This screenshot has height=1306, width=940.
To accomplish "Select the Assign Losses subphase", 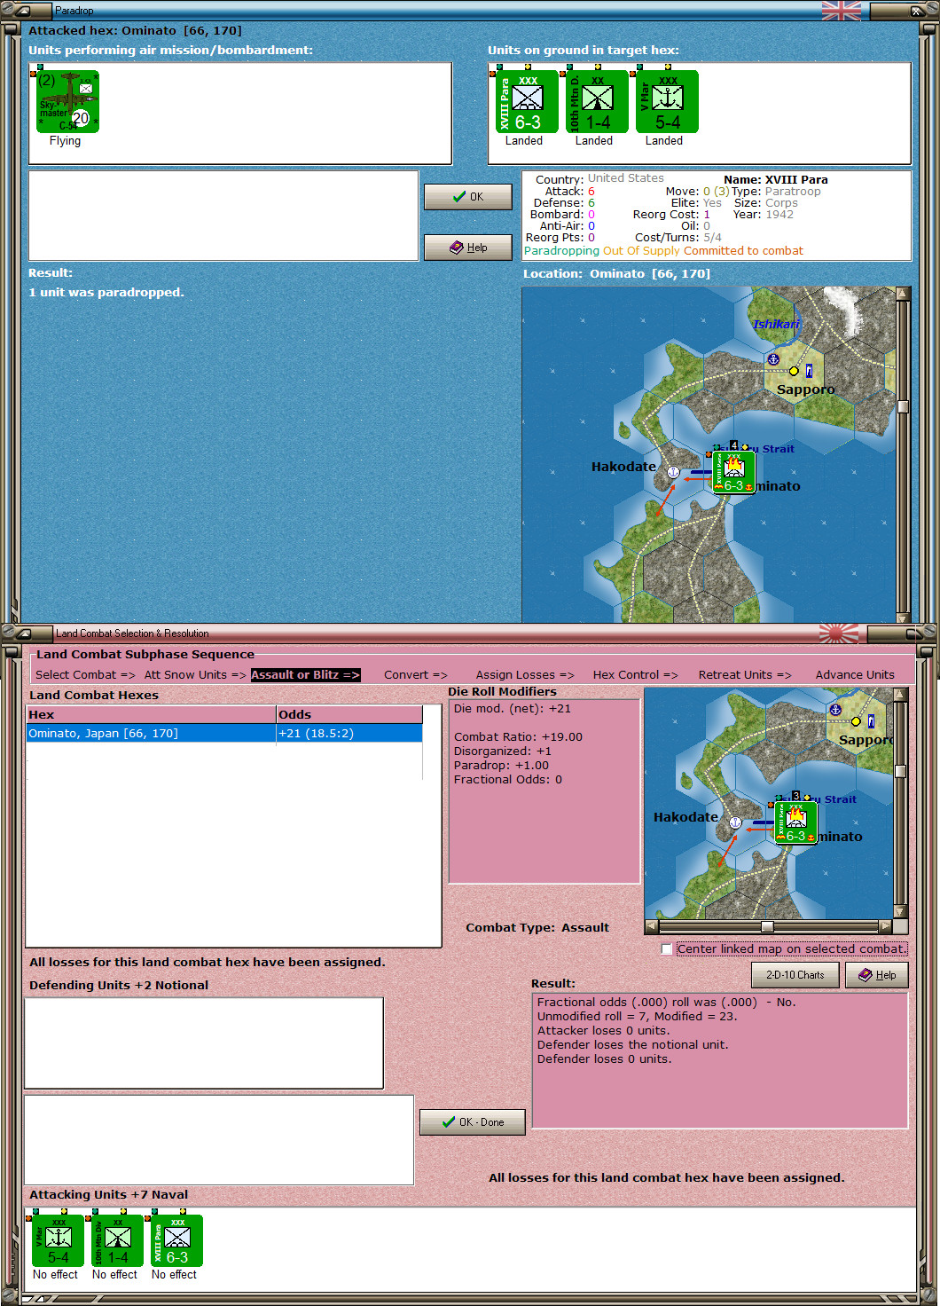I will coord(525,675).
